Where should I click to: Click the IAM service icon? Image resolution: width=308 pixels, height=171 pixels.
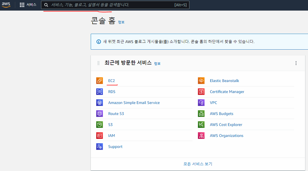tap(99, 136)
